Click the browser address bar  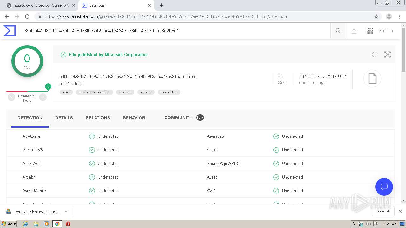point(203,16)
